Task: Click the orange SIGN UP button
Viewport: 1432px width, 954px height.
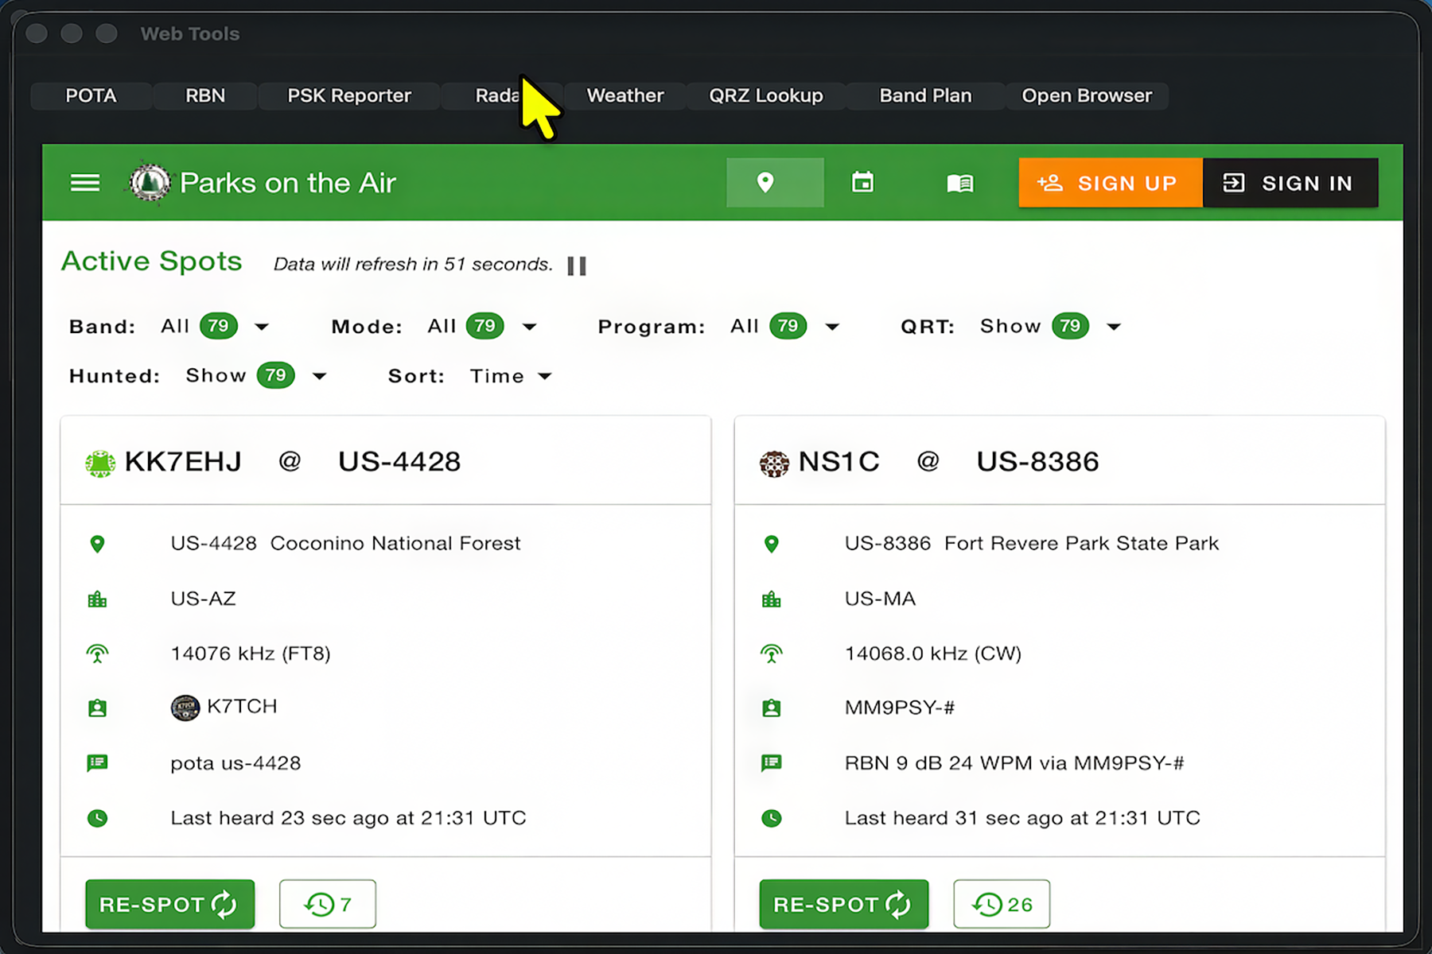Action: coord(1111,183)
